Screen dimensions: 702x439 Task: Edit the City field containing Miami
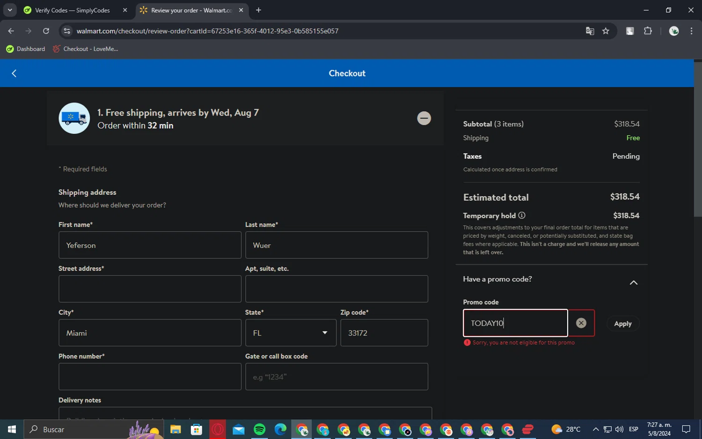[x=150, y=333]
